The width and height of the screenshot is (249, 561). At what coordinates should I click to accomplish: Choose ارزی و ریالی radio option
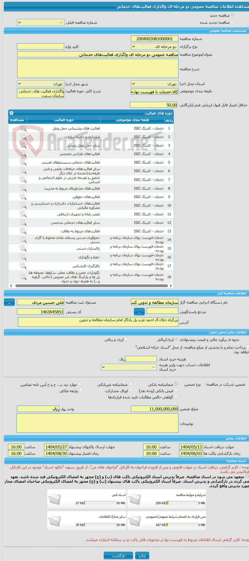(126, 339)
